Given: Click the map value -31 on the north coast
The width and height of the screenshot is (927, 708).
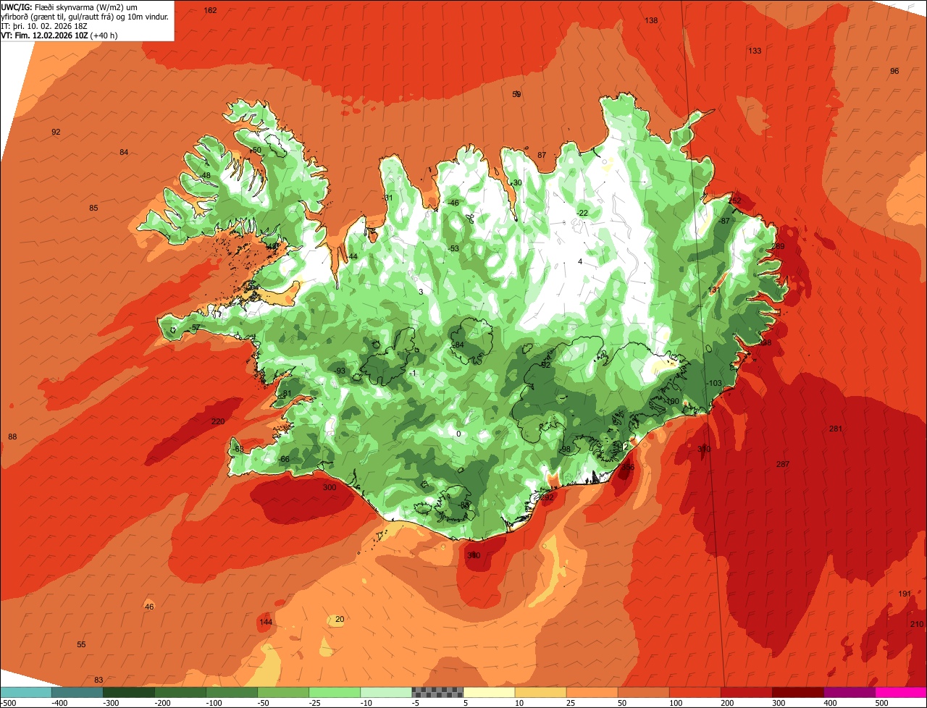Looking at the screenshot, I should coord(387,198).
